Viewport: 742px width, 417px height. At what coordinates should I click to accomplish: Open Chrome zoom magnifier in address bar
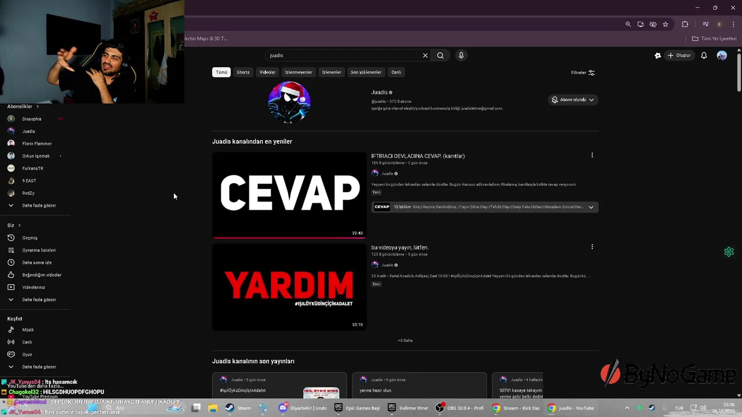point(628,24)
